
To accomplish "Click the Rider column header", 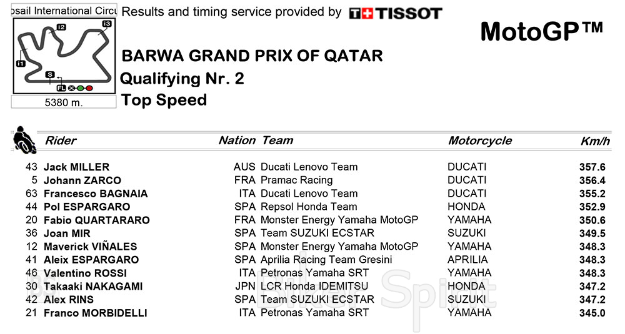I will click(x=60, y=140).
